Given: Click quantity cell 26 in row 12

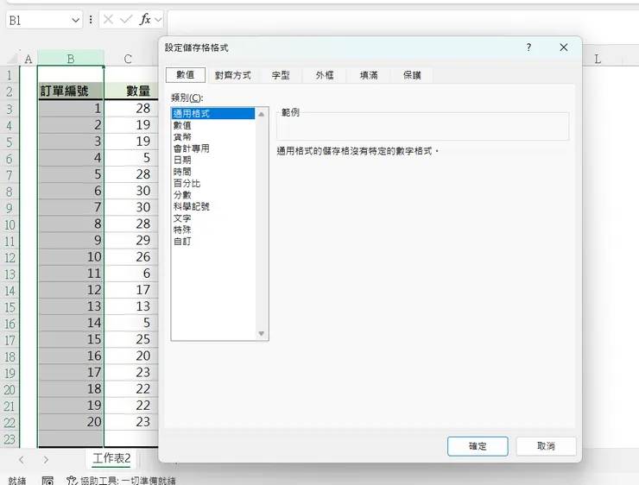Looking at the screenshot, I should click(x=130, y=257).
